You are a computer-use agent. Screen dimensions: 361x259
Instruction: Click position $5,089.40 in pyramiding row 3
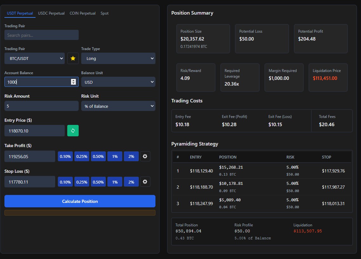click(x=230, y=200)
